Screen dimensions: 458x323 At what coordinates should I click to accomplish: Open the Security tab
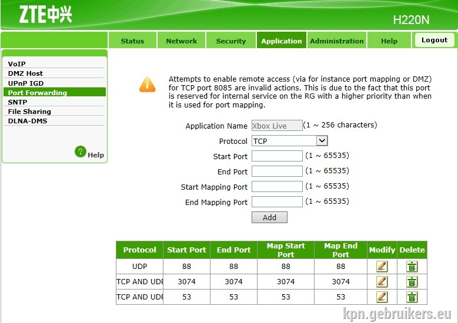point(230,41)
